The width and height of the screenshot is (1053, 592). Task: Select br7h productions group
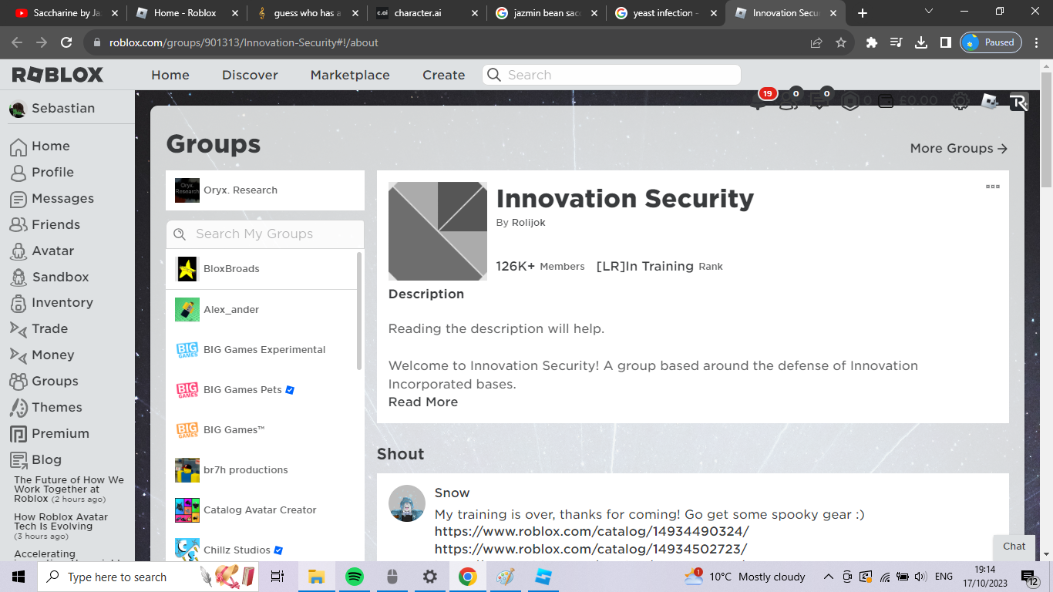(x=261, y=470)
